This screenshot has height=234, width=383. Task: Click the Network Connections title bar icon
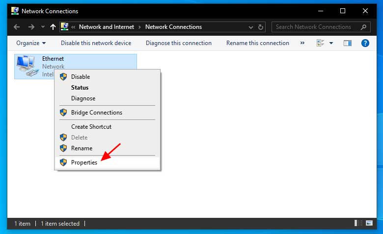pyautogui.click(x=15, y=11)
